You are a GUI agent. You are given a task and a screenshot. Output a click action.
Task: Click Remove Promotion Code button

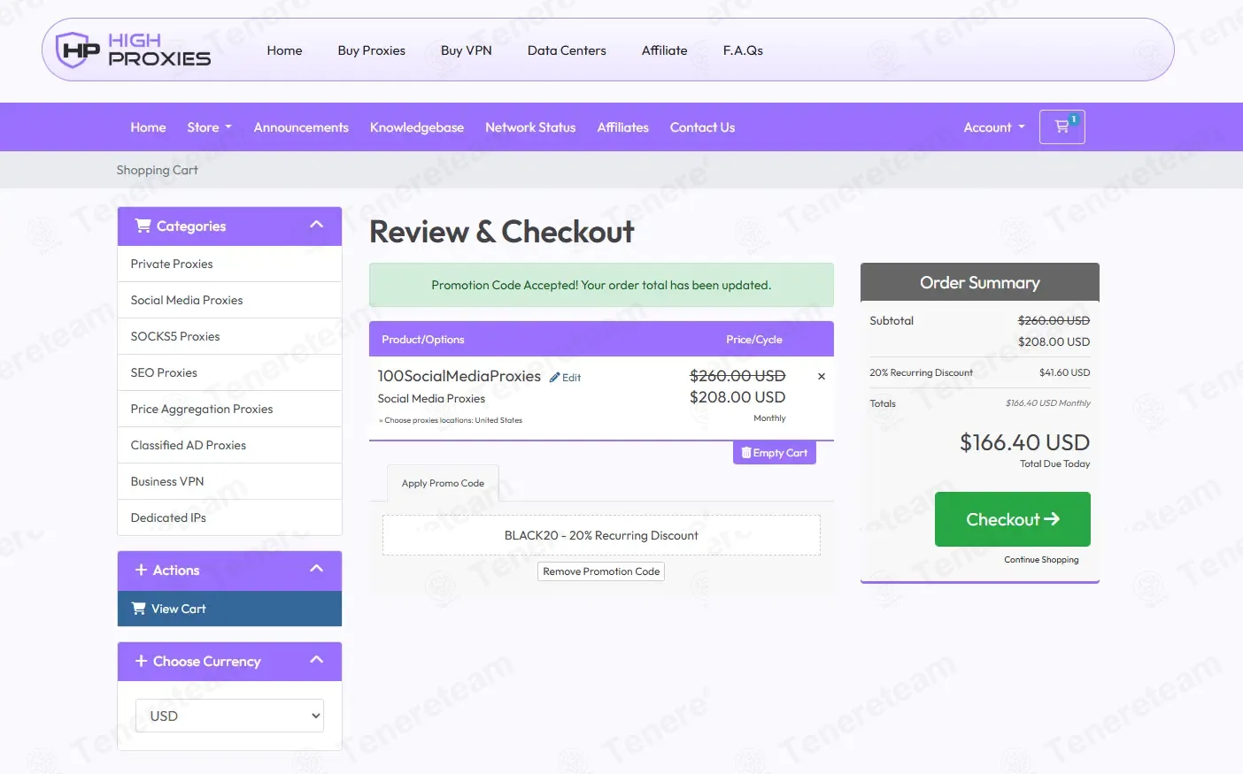click(601, 571)
